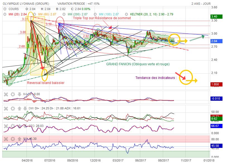The width and height of the screenshot is (225, 166).
Task: Click the 03/2017 date axis label
Action: point(118,160)
